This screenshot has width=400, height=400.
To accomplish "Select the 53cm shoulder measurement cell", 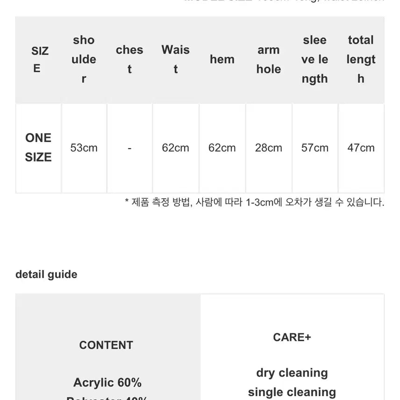I will tap(84, 148).
